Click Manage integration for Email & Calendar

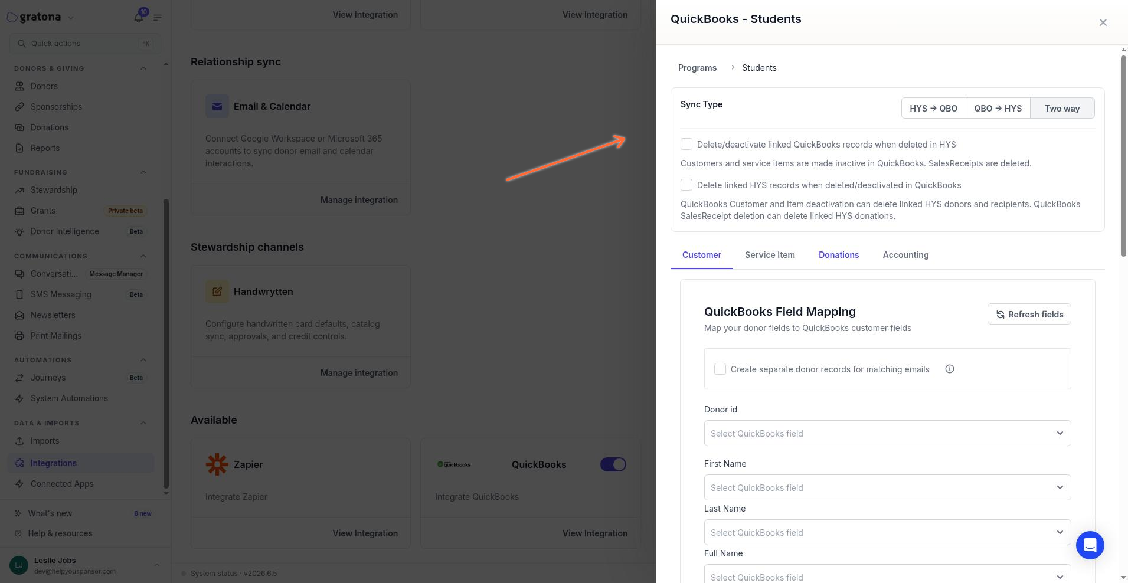(359, 200)
